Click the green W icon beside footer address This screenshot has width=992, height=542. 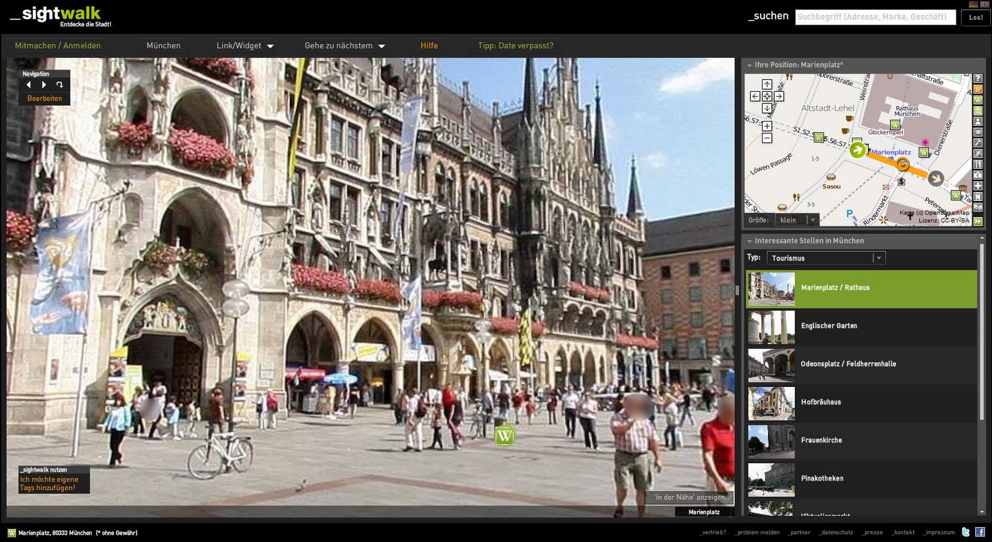coord(12,533)
